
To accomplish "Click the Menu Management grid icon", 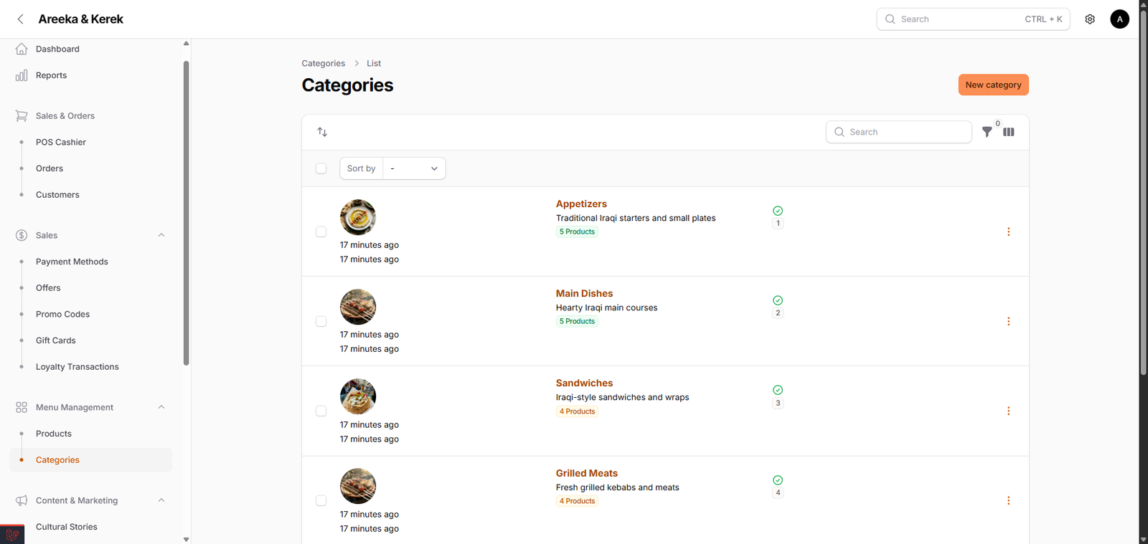I will (22, 407).
